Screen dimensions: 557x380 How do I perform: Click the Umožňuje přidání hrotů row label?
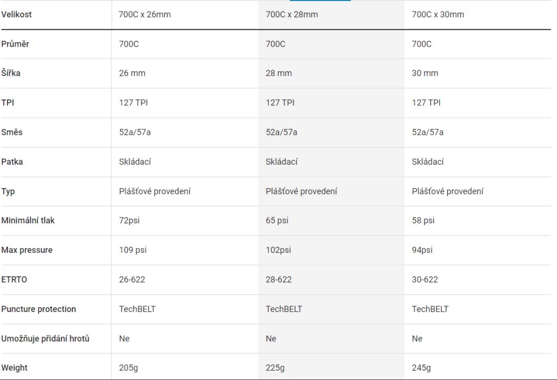point(45,339)
